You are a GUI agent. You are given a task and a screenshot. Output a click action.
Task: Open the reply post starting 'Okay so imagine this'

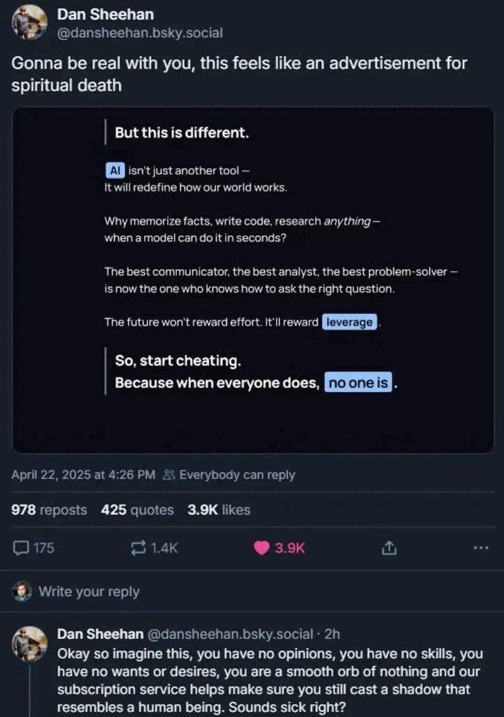270,680
